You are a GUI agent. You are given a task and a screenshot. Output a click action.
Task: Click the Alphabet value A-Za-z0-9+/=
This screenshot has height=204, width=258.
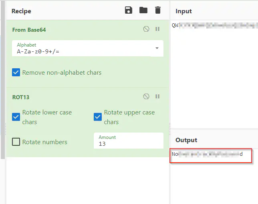38,52
